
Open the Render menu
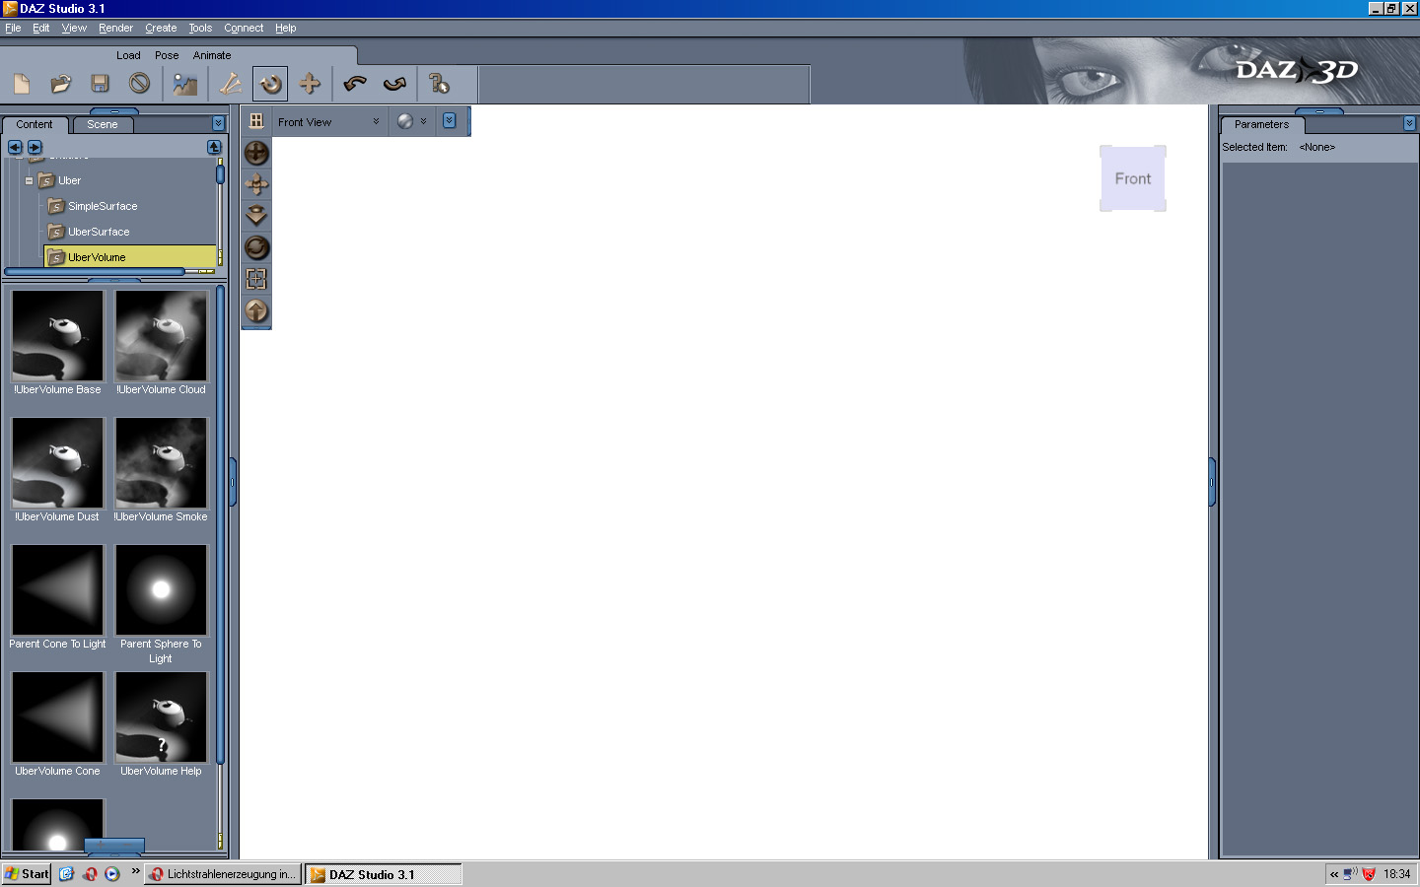(x=115, y=28)
